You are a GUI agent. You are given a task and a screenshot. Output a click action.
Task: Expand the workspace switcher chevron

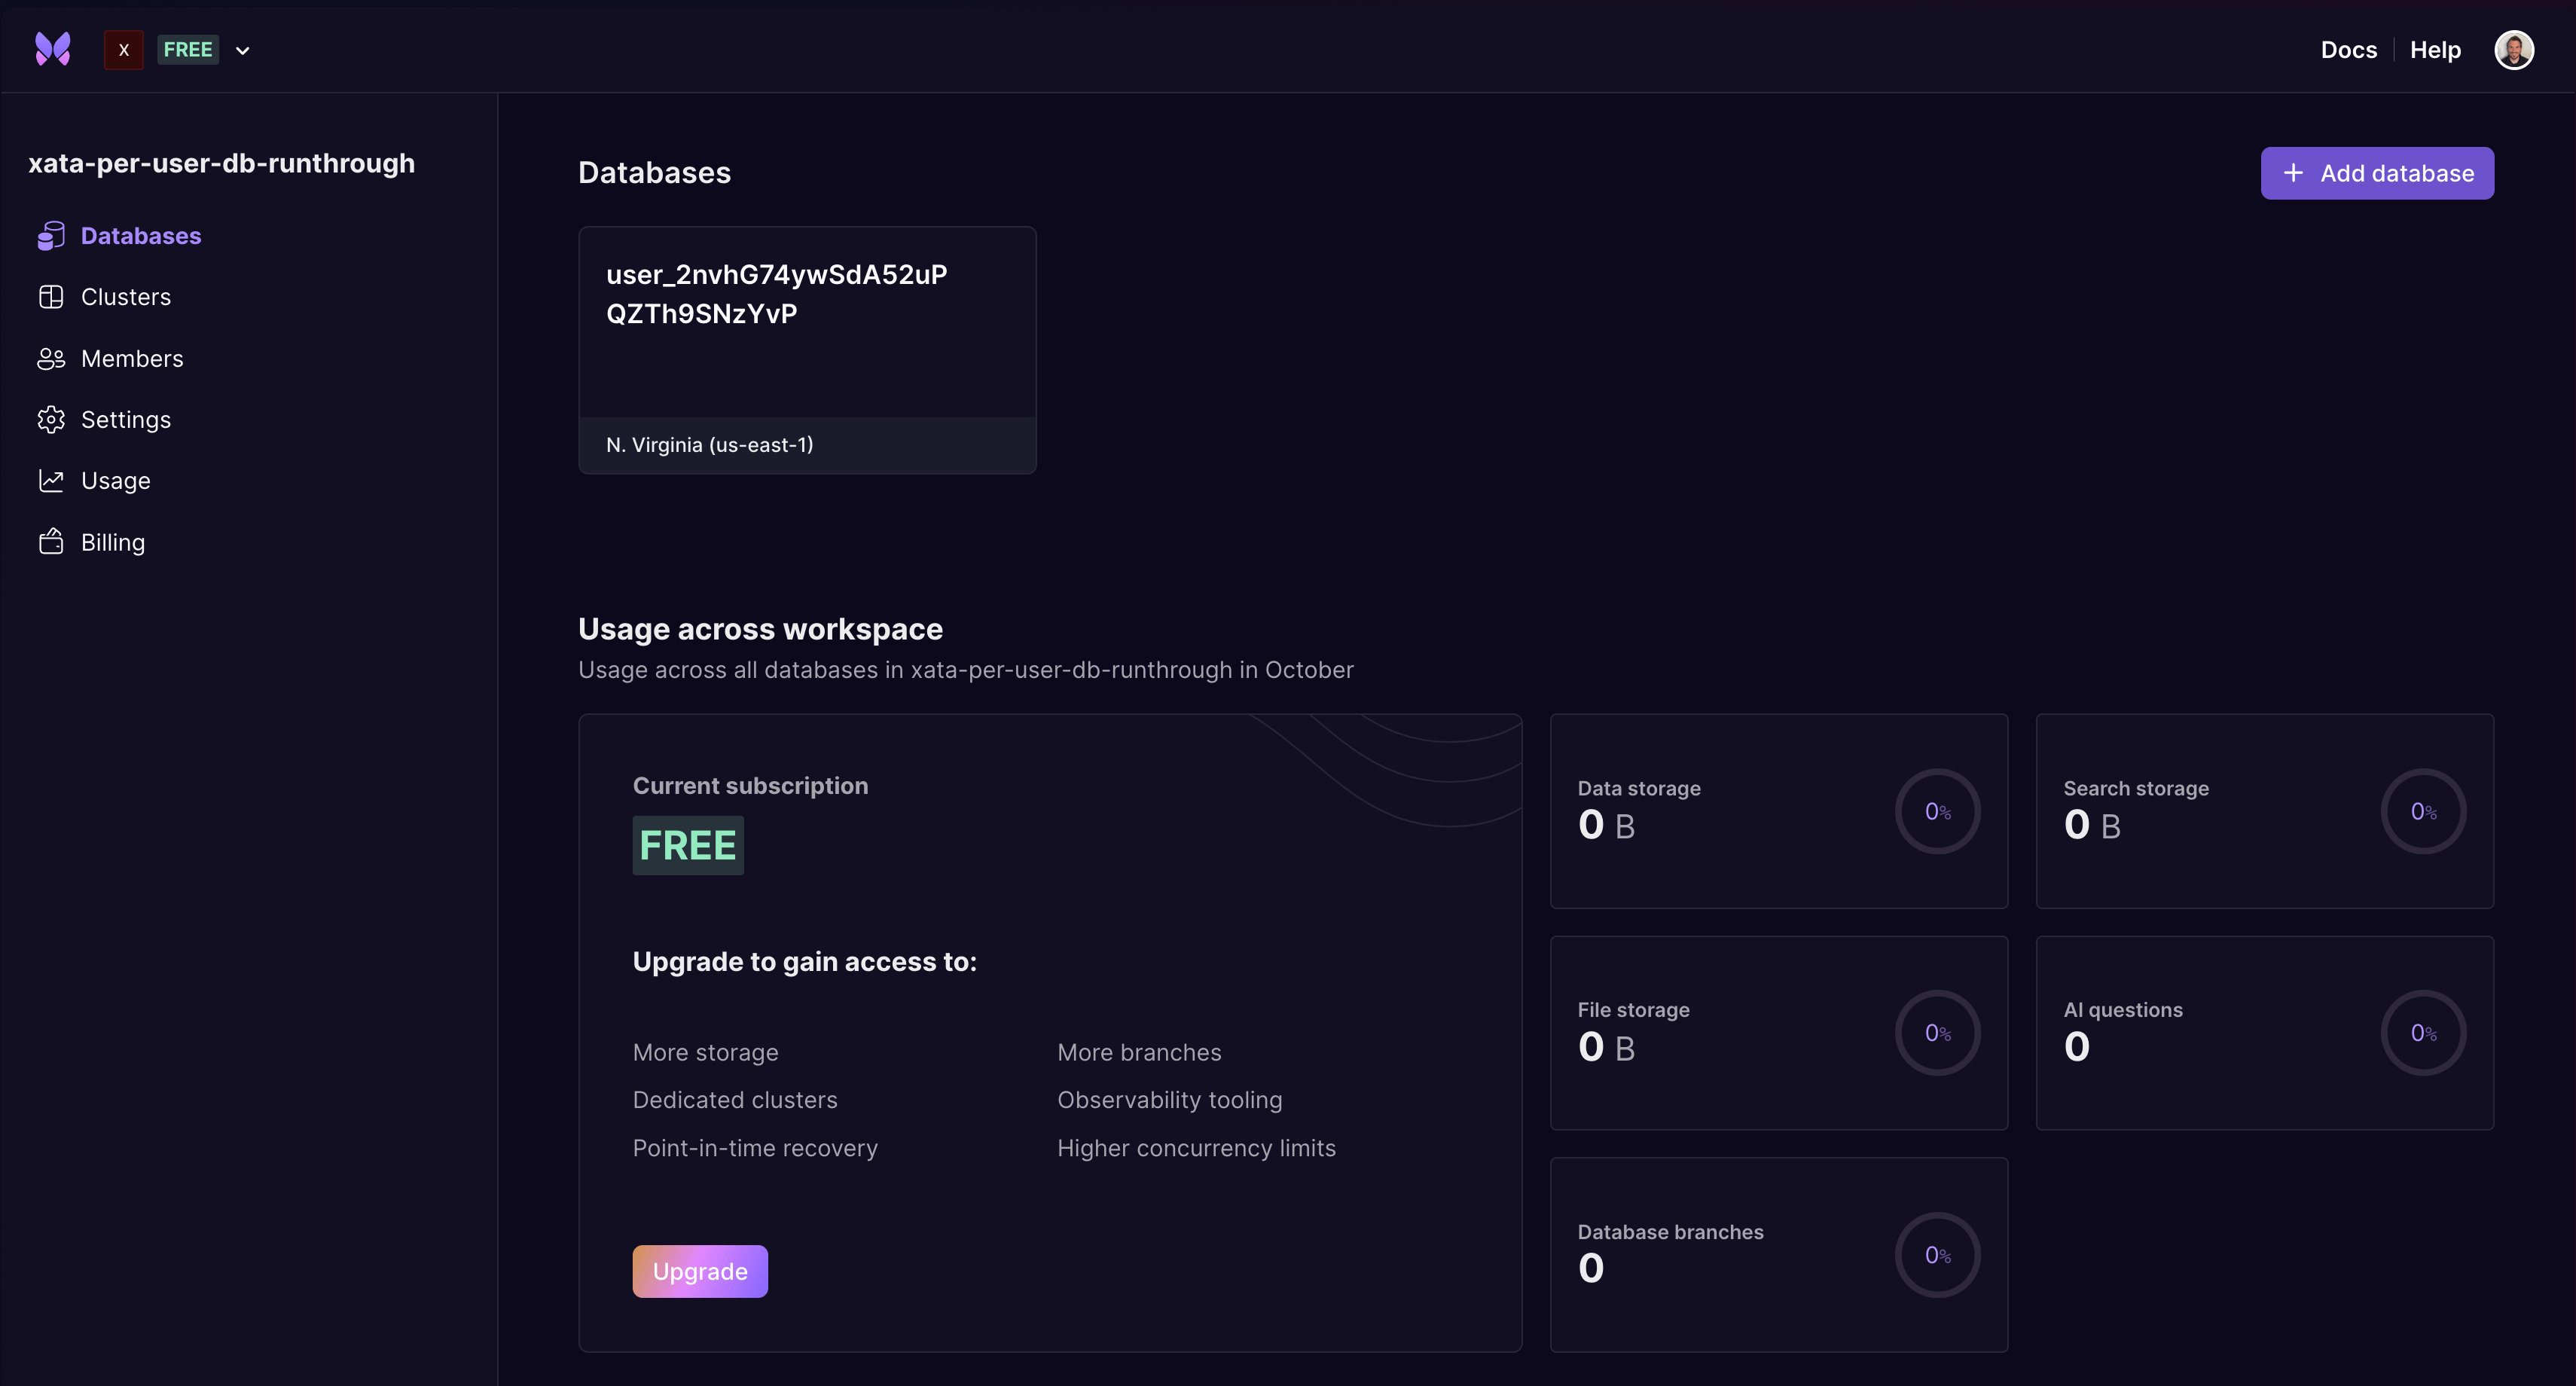(242, 51)
